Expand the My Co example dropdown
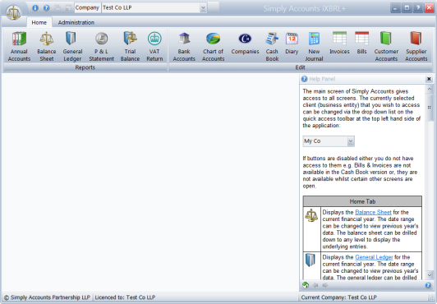This screenshot has height=304, width=437. [351, 141]
